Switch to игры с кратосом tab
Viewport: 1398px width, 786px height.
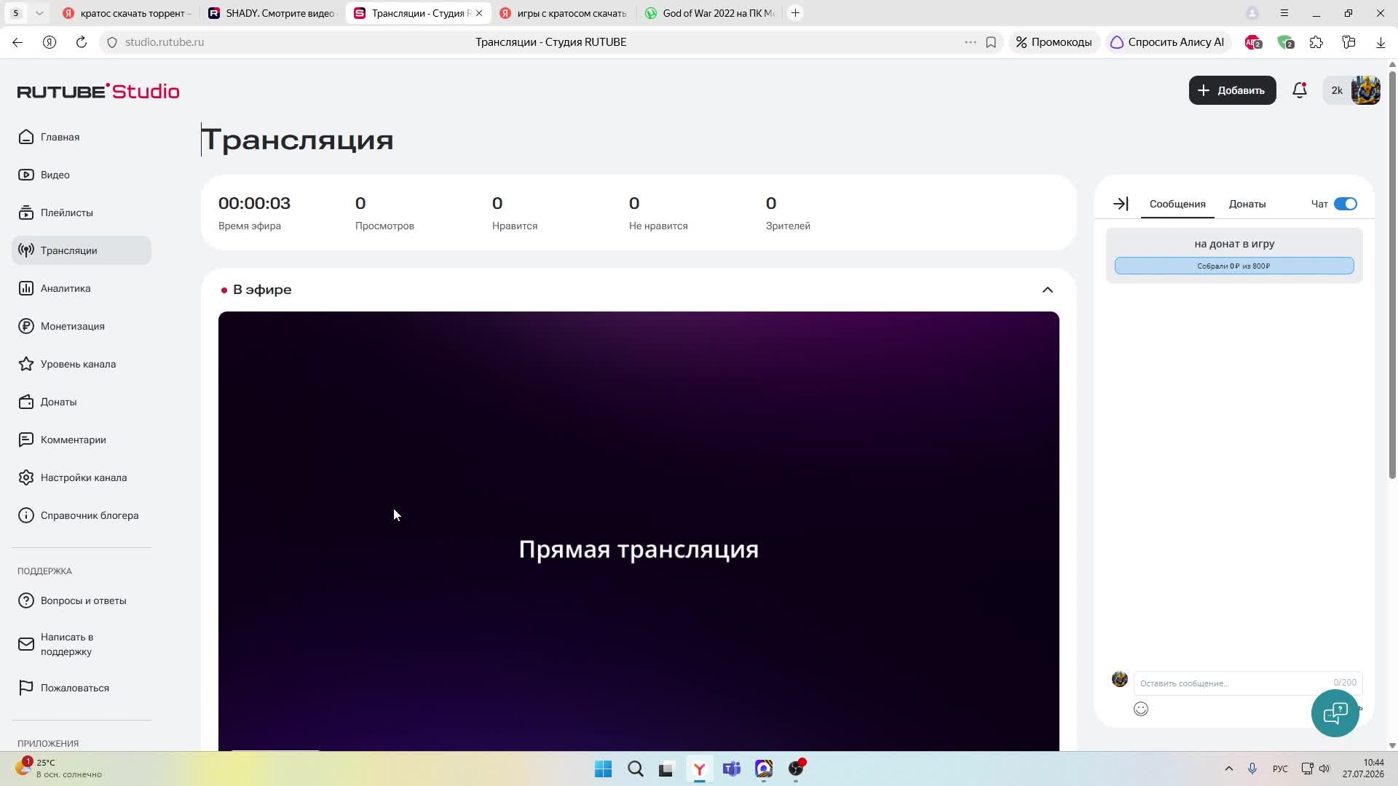pyautogui.click(x=564, y=13)
